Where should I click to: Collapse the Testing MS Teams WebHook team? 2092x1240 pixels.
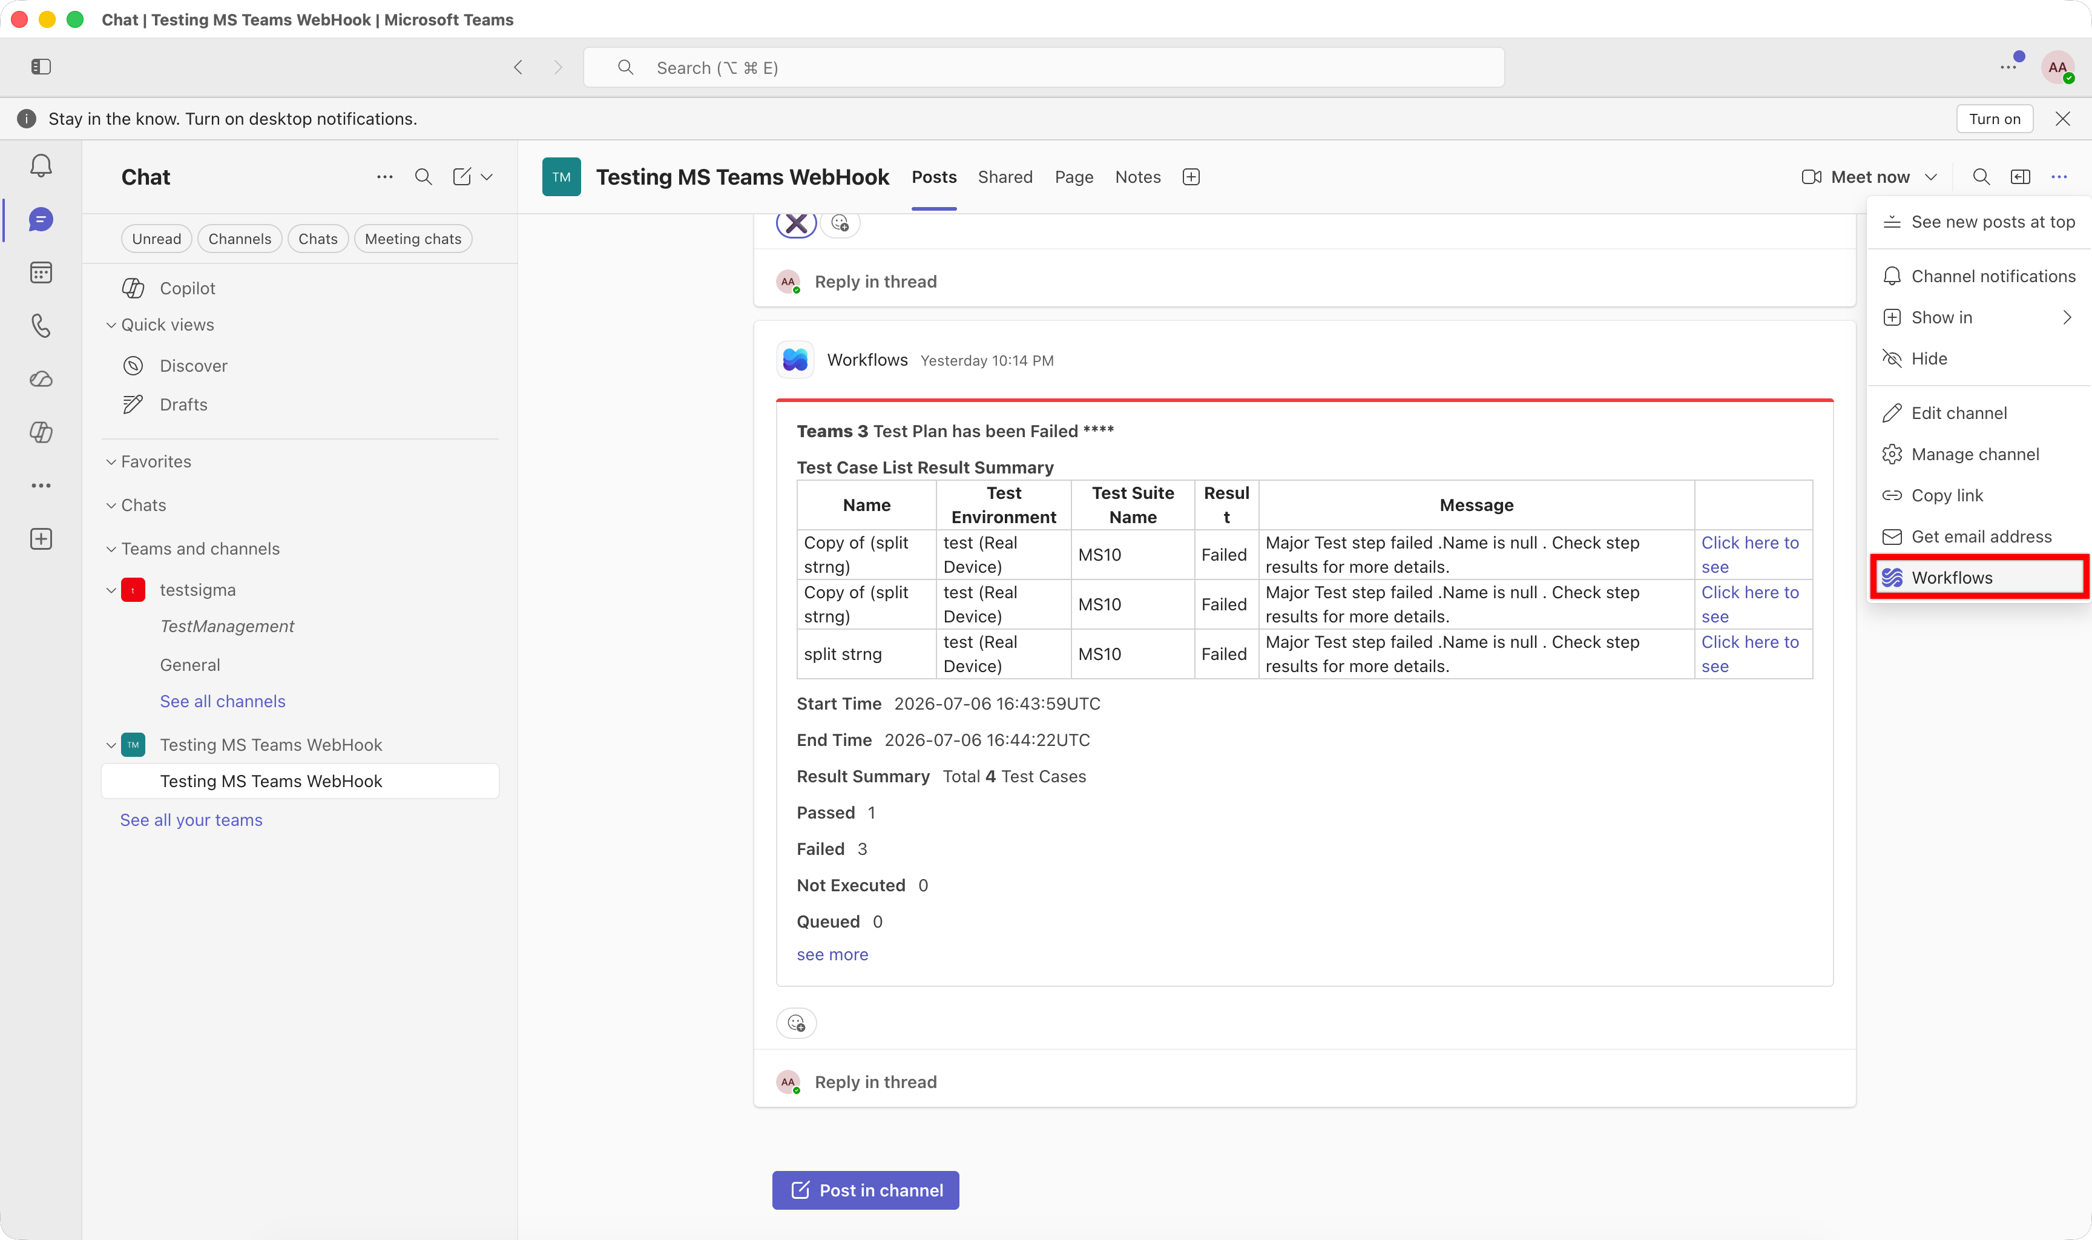[111, 745]
